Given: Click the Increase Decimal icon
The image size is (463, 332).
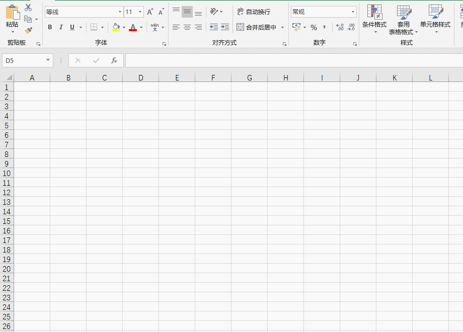Looking at the screenshot, I should (340, 27).
